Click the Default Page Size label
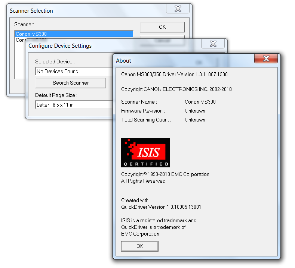This screenshot has width=295, height=268. coord(56,95)
